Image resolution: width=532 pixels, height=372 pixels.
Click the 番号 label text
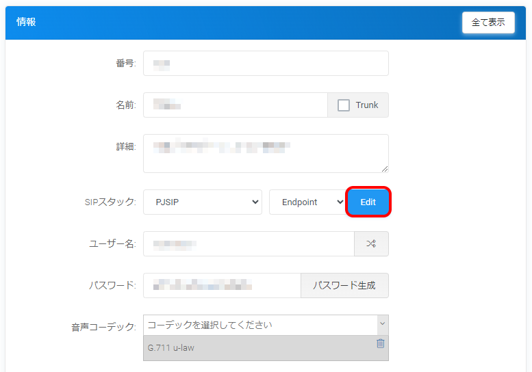125,64
